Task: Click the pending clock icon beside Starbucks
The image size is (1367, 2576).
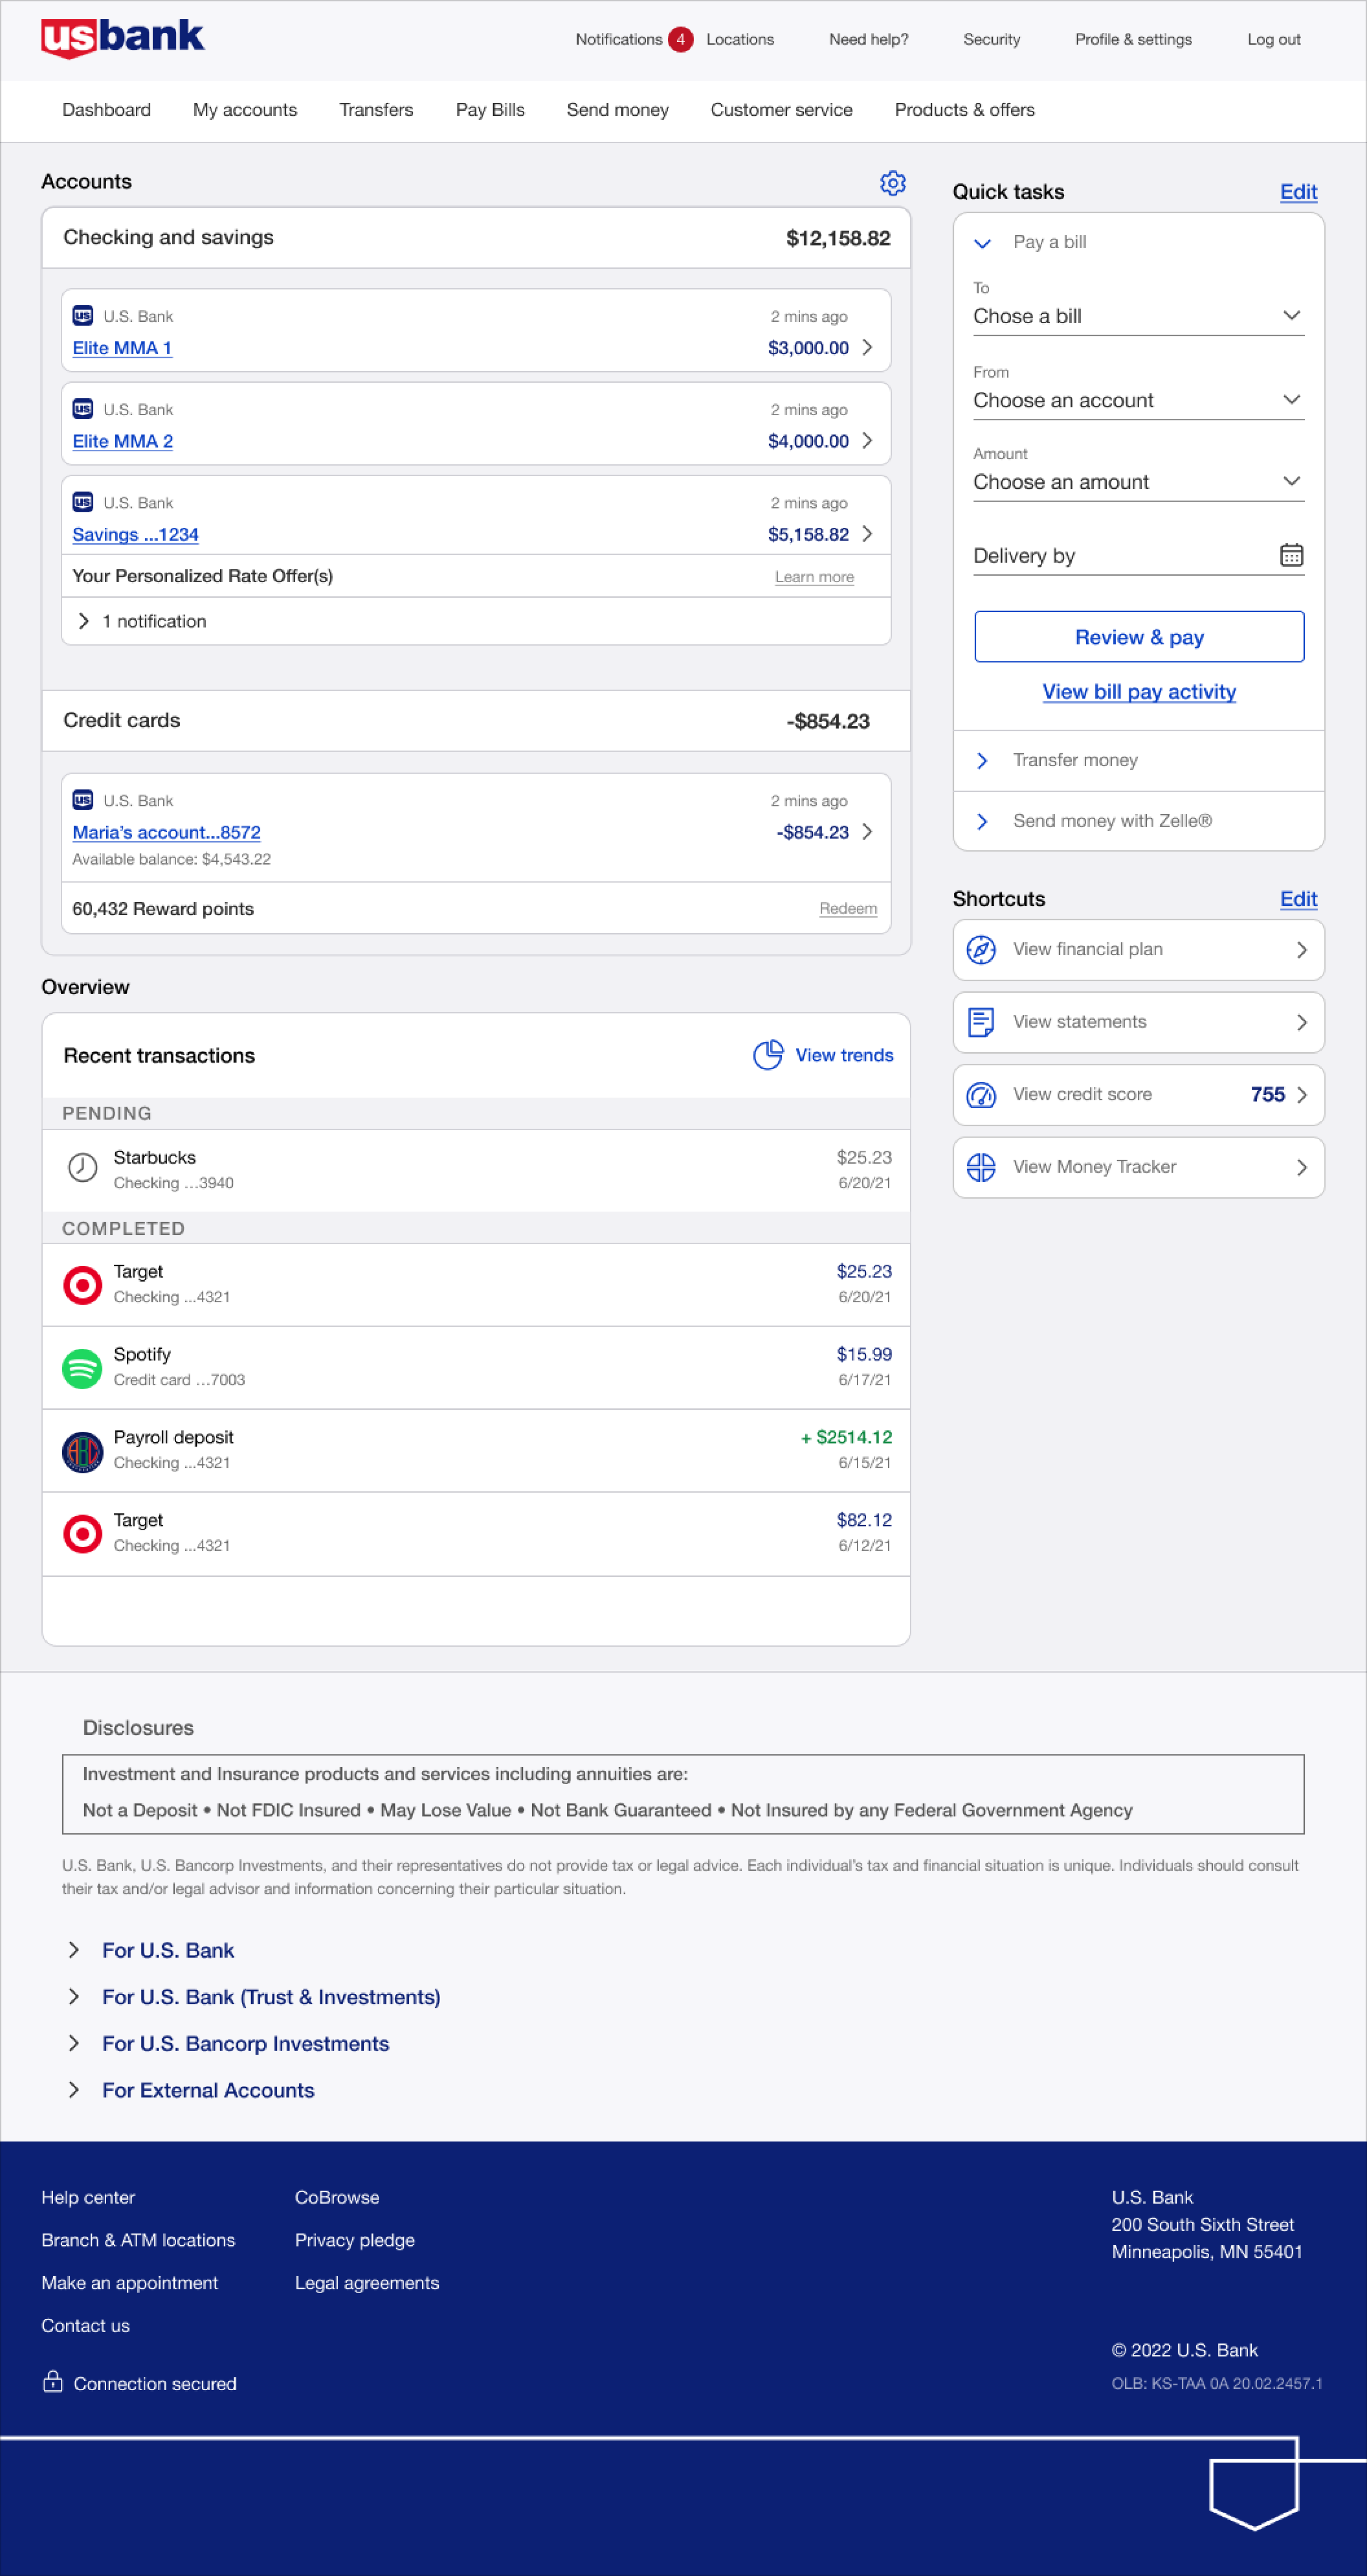Action: pyautogui.click(x=82, y=1167)
